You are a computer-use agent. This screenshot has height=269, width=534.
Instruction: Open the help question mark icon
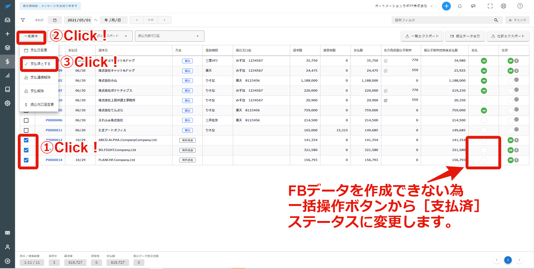pos(520,6)
